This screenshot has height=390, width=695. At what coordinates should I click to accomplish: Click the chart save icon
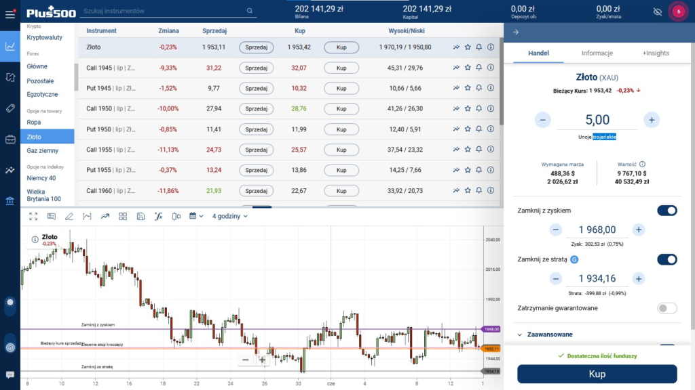[x=140, y=217]
